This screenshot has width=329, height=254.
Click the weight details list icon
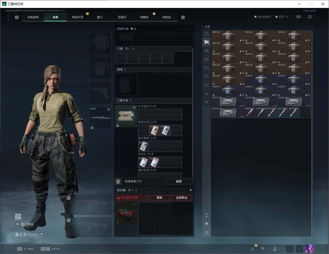coord(42,234)
